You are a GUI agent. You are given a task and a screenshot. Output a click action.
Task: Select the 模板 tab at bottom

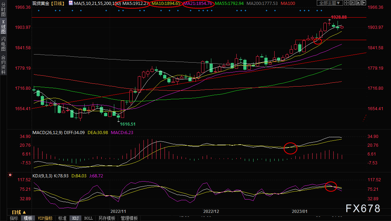[x=28, y=218]
